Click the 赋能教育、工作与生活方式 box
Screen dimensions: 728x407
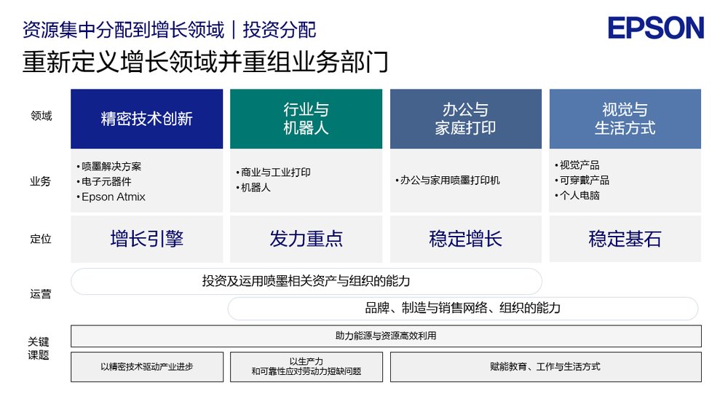coord(545,367)
